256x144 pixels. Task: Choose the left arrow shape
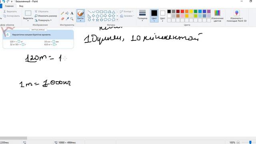[x=110, y=16]
